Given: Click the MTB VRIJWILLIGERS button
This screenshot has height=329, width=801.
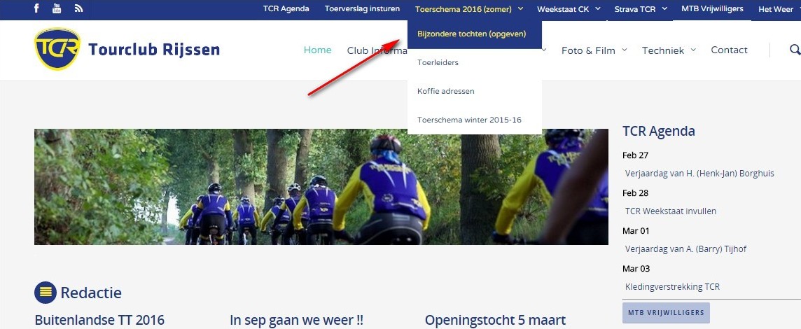Looking at the screenshot, I should pyautogui.click(x=666, y=313).
